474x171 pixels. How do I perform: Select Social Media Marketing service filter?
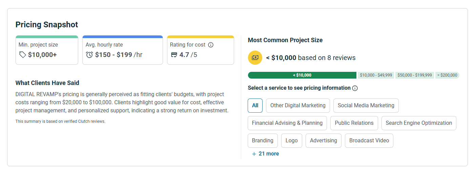(x=366, y=106)
